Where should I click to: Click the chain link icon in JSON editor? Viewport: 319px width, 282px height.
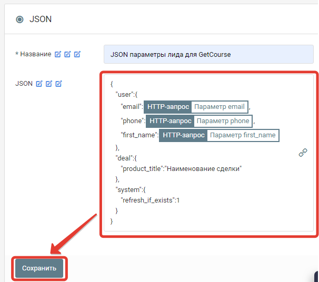point(303,153)
